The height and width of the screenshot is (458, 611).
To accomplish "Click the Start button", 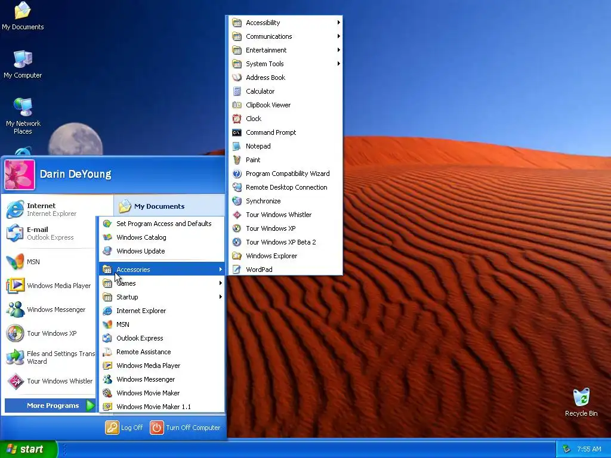I will click(28, 449).
